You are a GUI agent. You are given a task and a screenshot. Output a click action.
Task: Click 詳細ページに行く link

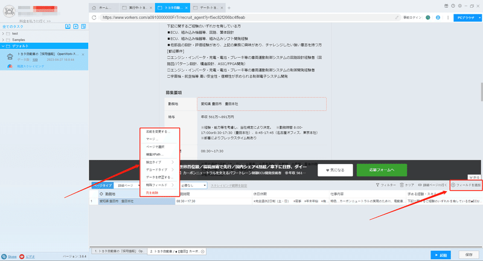[x=432, y=185]
